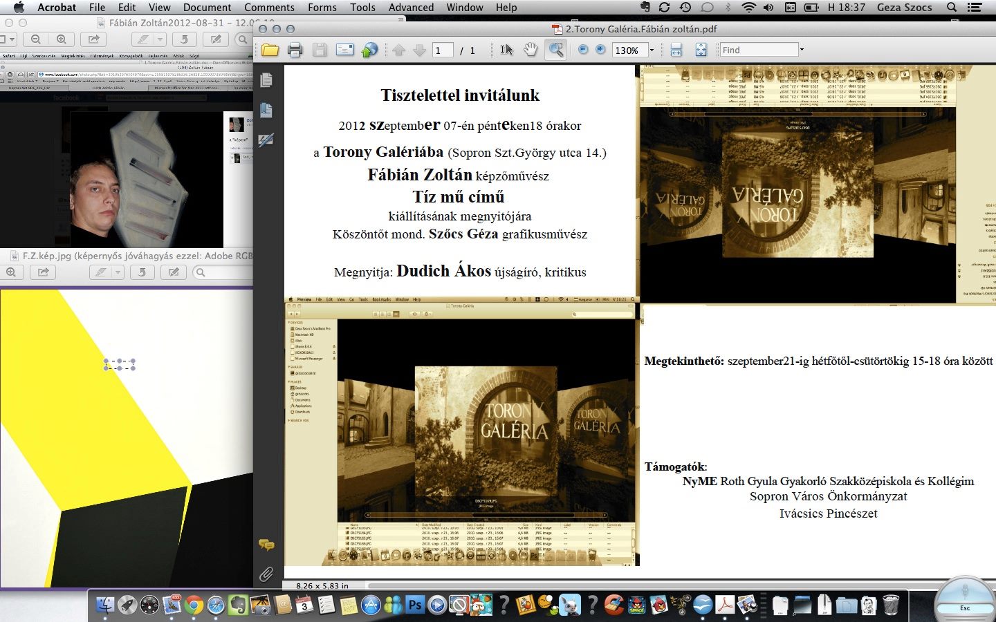The height and width of the screenshot is (622, 996).
Task: Click the Edit/markup button in upper Preview window
Action: [216, 39]
